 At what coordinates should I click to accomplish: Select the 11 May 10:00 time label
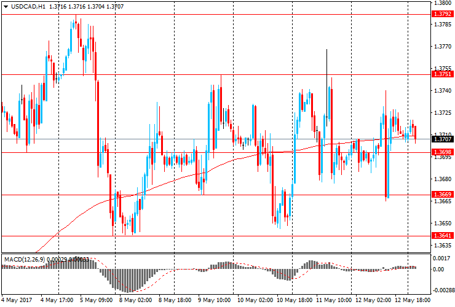point(334,300)
